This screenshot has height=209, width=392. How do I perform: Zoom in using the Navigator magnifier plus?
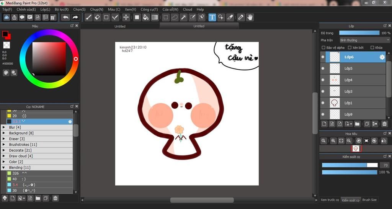333,141
